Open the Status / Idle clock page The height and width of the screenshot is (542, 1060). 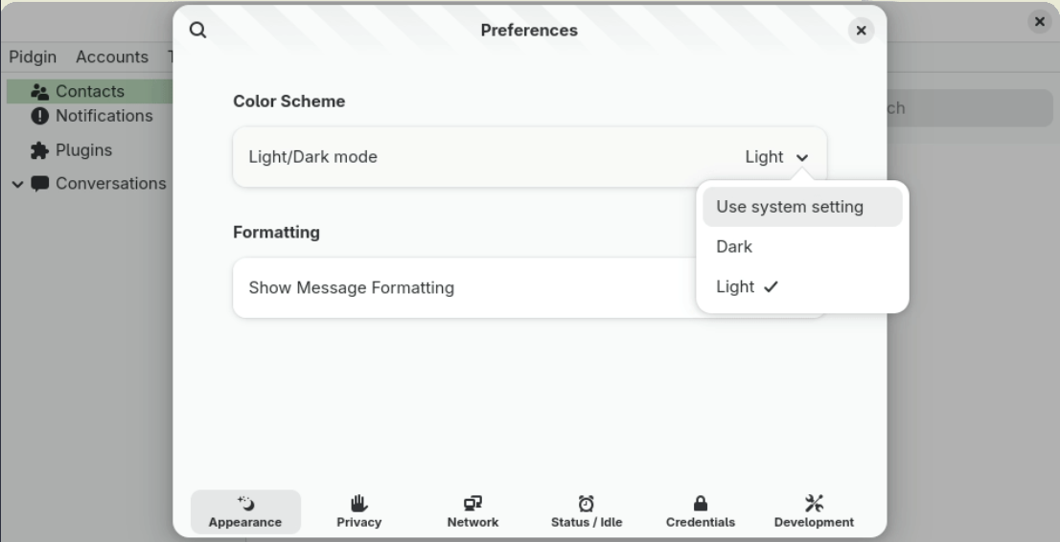[586, 511]
